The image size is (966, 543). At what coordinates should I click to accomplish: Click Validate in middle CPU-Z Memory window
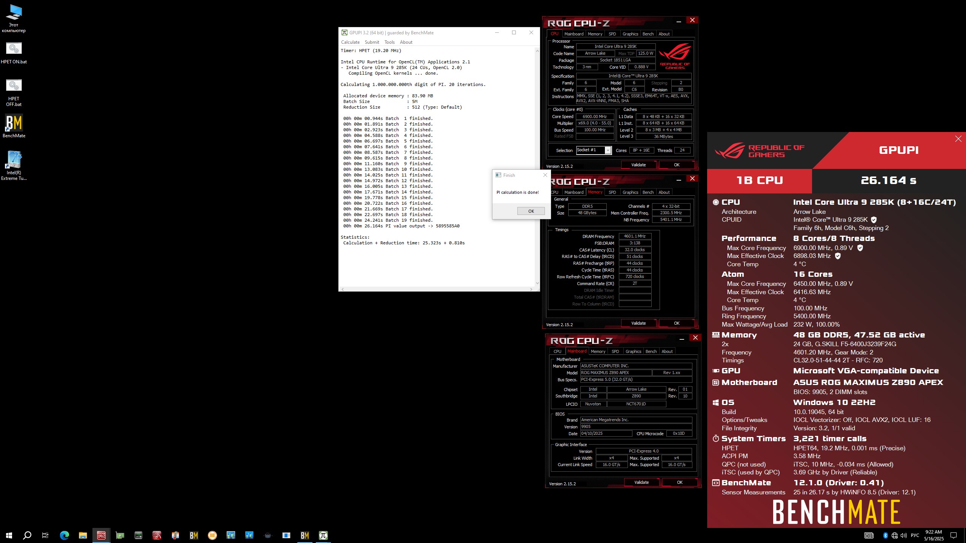point(638,323)
